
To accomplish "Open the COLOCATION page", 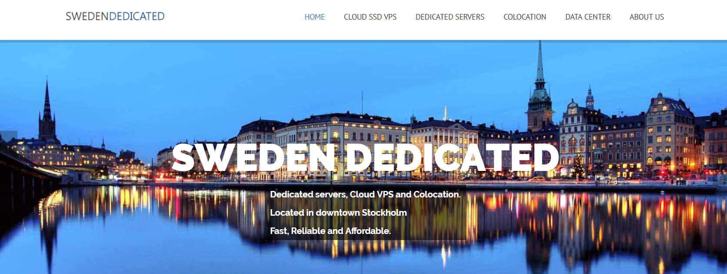I will point(524,17).
